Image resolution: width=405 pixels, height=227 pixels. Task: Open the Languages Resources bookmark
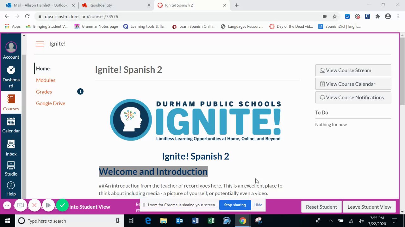[242, 26]
